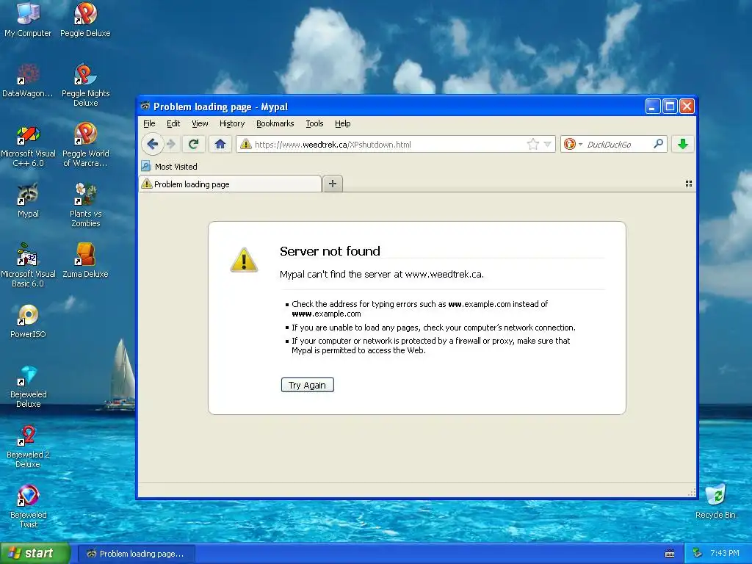The image size is (752, 564).
Task: Bookmark this page with the star icon
Action: [x=532, y=144]
